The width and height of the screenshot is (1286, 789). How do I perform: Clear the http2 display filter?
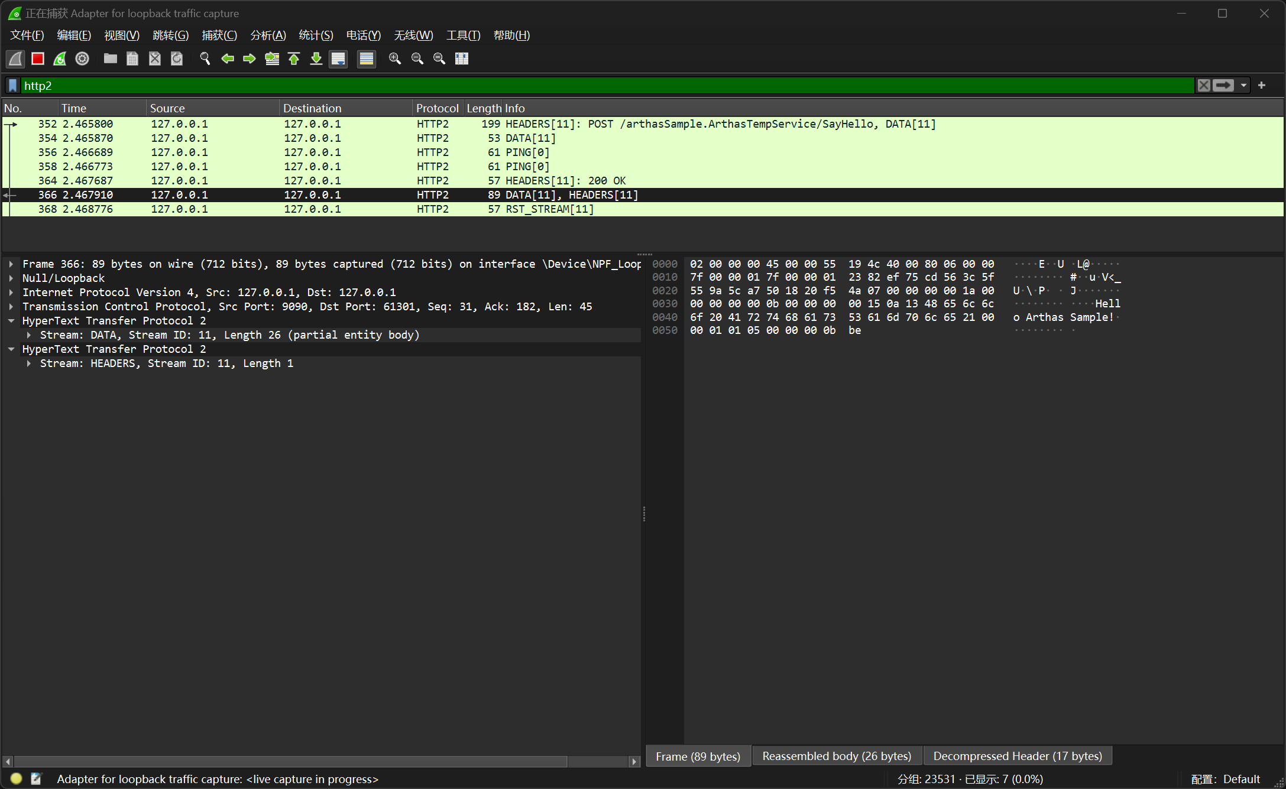(x=1204, y=86)
